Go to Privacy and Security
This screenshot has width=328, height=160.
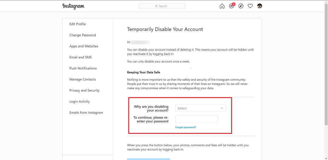[84, 90]
